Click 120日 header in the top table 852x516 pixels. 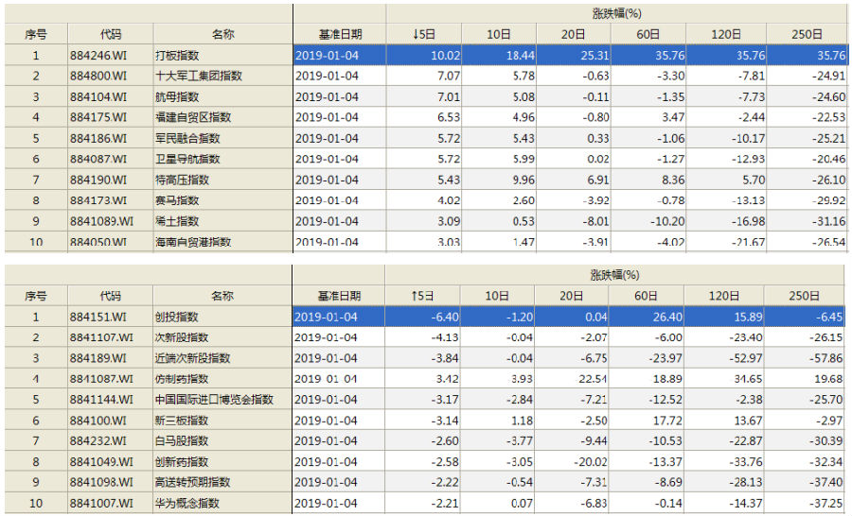coord(726,34)
